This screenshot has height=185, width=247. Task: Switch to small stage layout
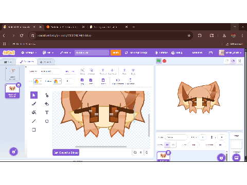click(x=227, y=61)
